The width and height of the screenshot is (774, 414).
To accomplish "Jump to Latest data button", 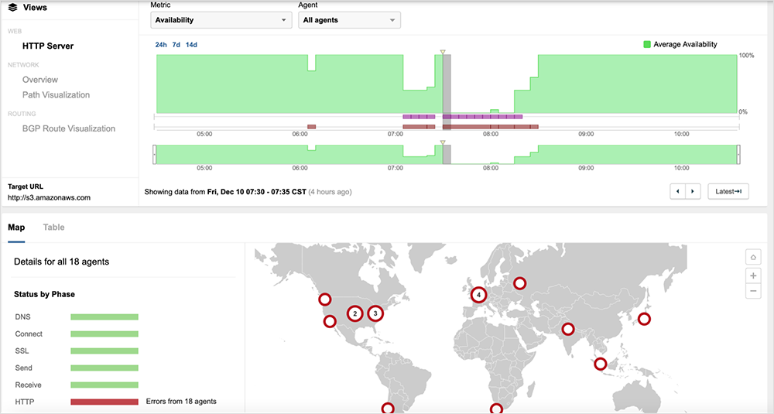I will click(x=728, y=191).
